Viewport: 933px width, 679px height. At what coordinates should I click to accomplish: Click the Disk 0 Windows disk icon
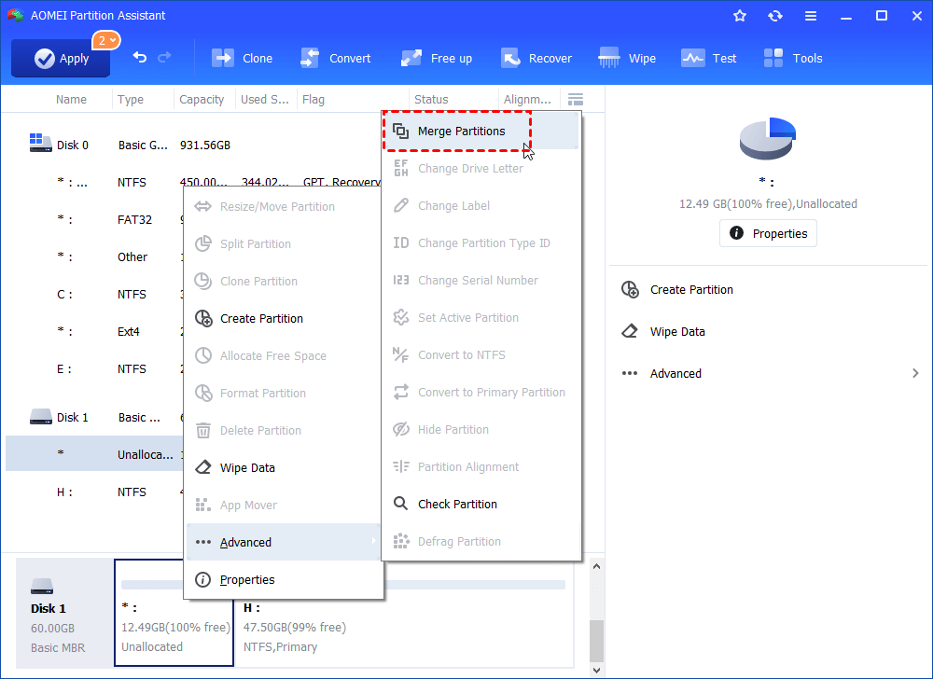coord(40,143)
